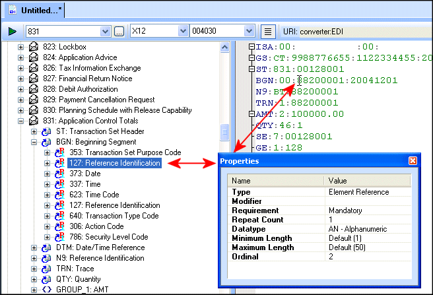Open the X12 standard dropdown

(x=182, y=31)
